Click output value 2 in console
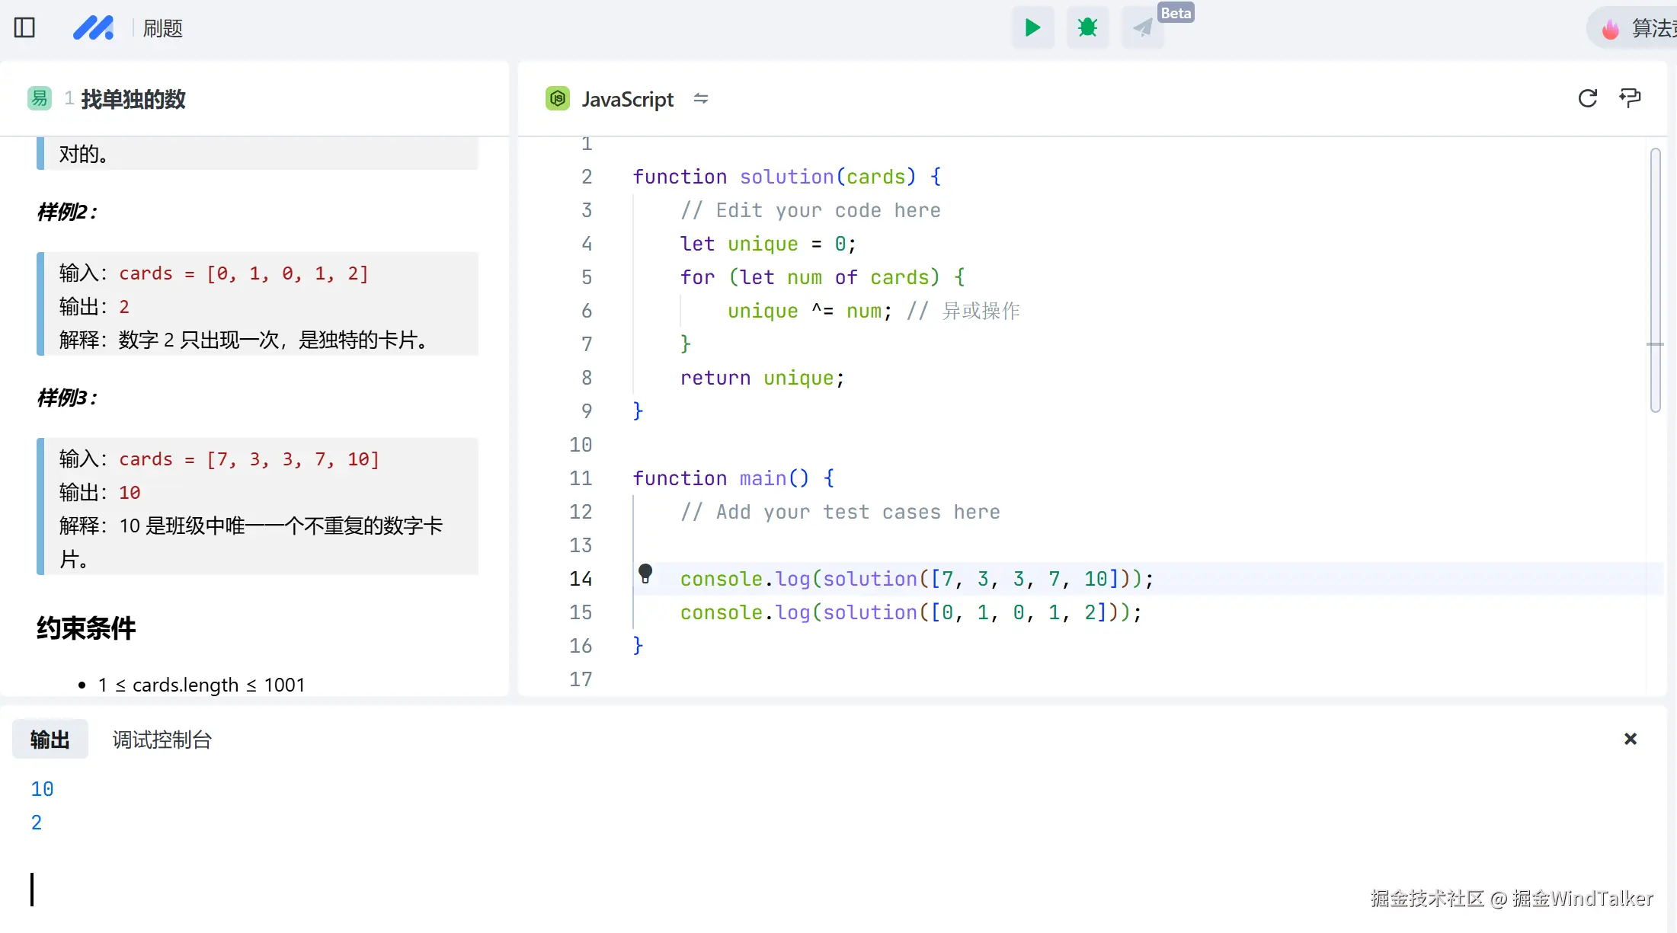The width and height of the screenshot is (1677, 933). click(x=37, y=823)
